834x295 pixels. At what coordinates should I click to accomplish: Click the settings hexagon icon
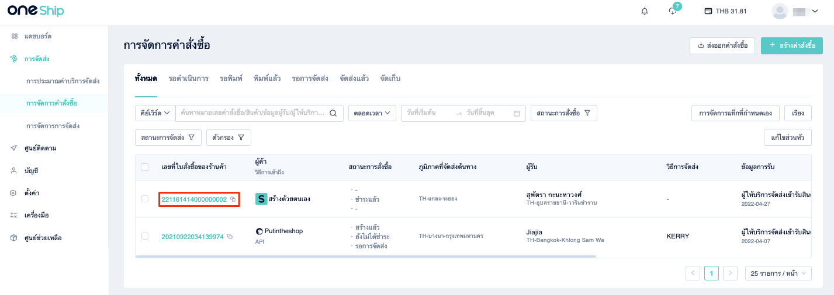[14, 193]
